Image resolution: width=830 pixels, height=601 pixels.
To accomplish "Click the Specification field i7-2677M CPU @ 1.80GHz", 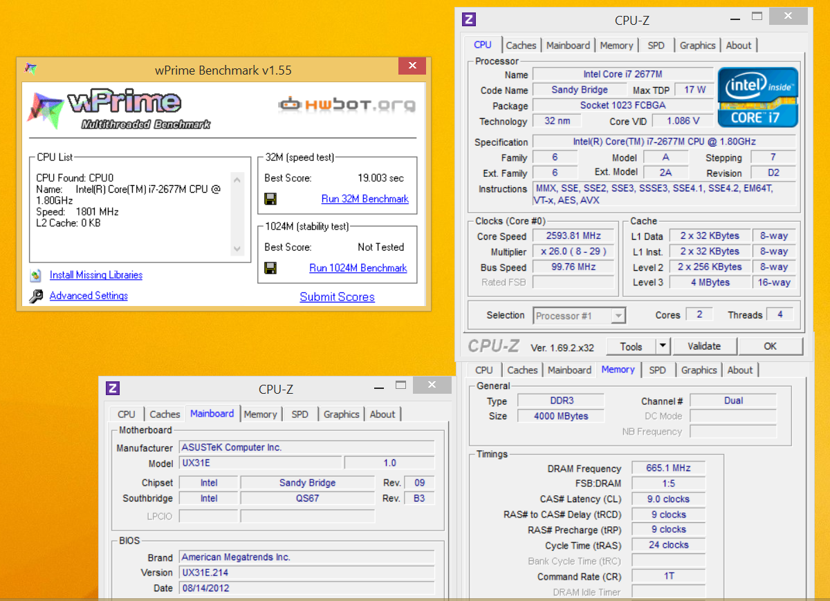I will [664, 142].
